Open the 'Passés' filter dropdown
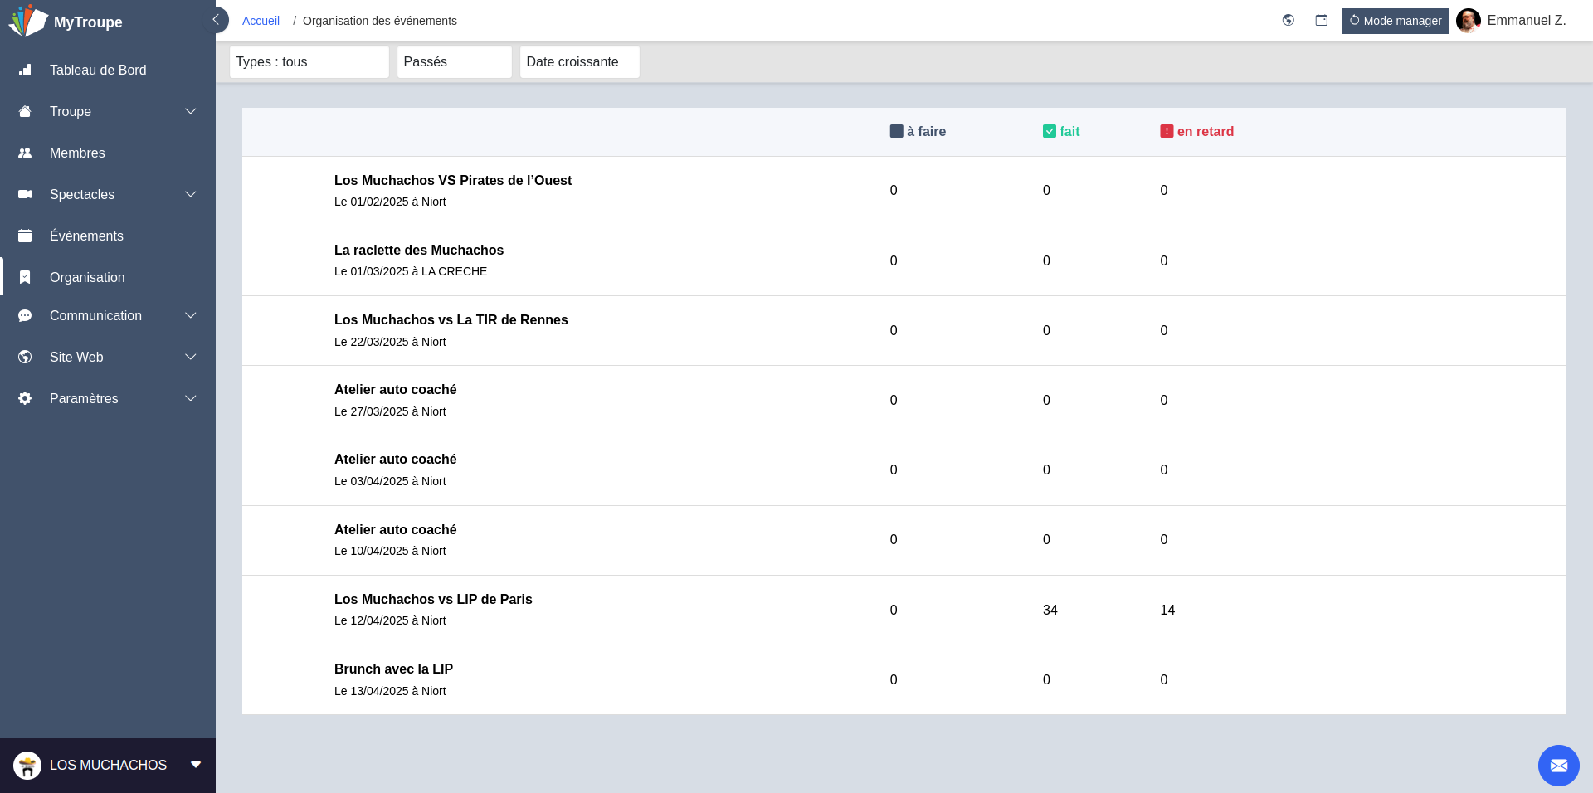 tap(454, 62)
